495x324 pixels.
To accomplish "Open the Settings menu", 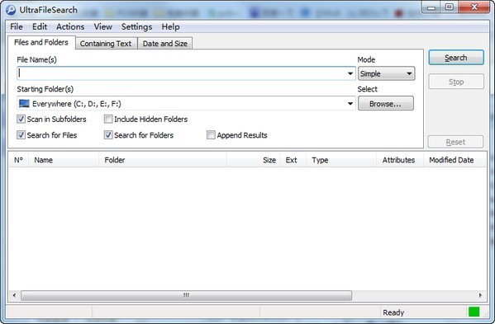I will 136,26.
